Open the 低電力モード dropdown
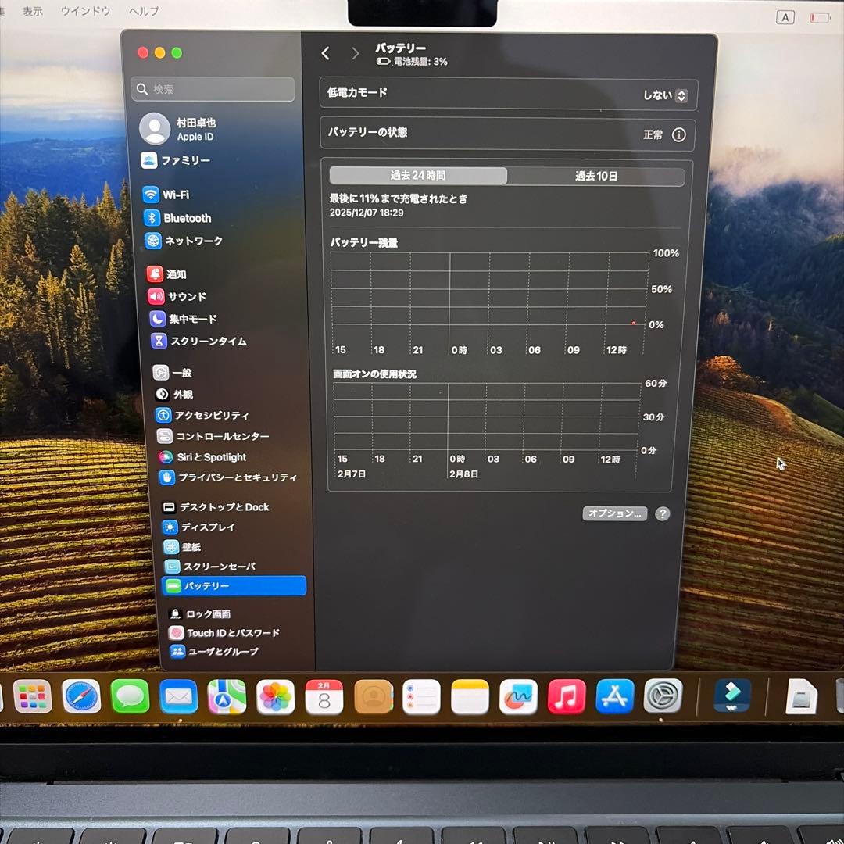This screenshot has width=844, height=844. [681, 95]
